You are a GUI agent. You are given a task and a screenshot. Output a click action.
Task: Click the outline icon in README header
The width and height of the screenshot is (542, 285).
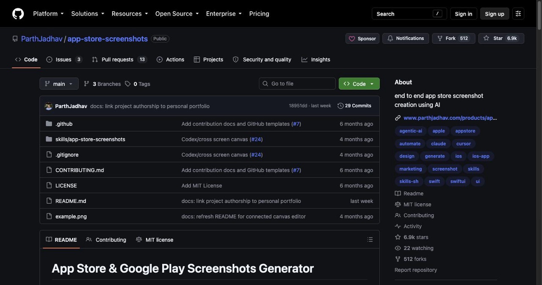coord(370,240)
